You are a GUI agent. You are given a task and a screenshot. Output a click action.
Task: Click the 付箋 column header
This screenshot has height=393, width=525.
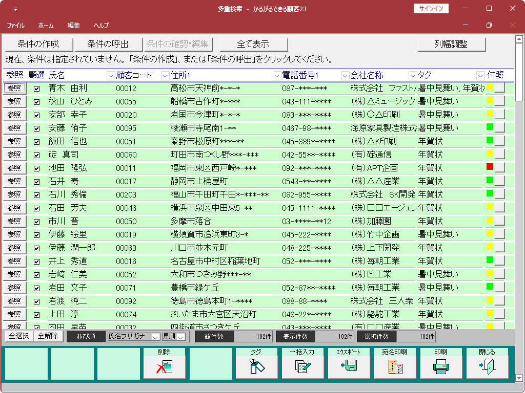(x=495, y=75)
